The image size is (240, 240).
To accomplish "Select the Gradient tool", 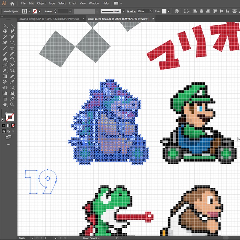I will [x=5, y=76].
